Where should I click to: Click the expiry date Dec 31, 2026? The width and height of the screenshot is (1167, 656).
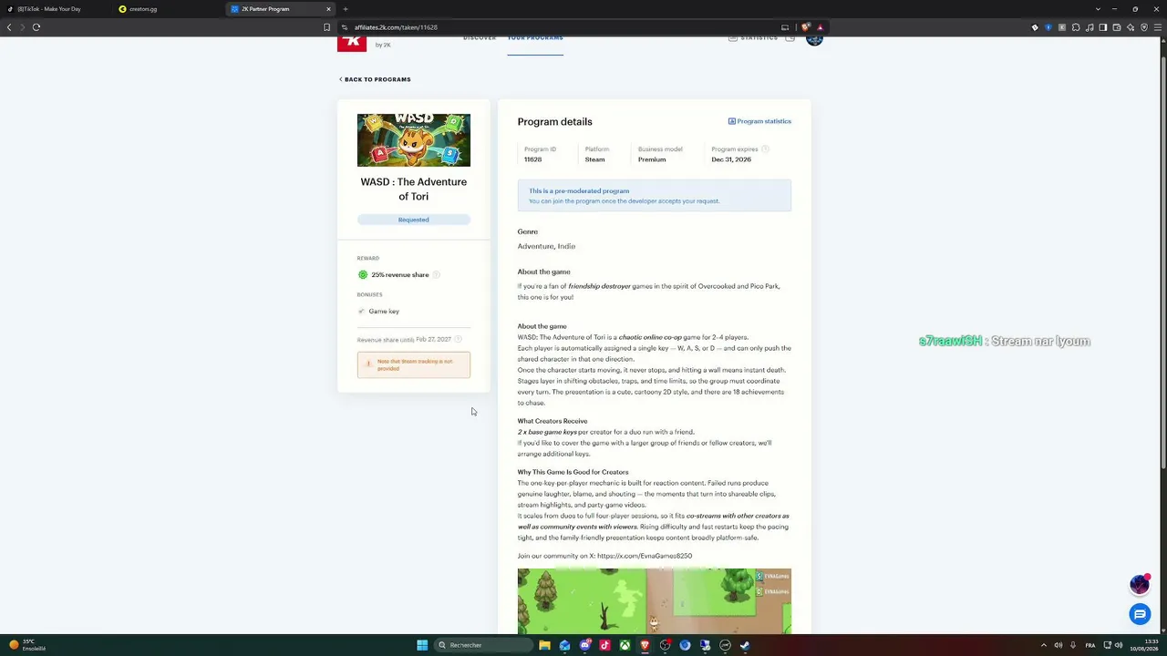click(731, 159)
